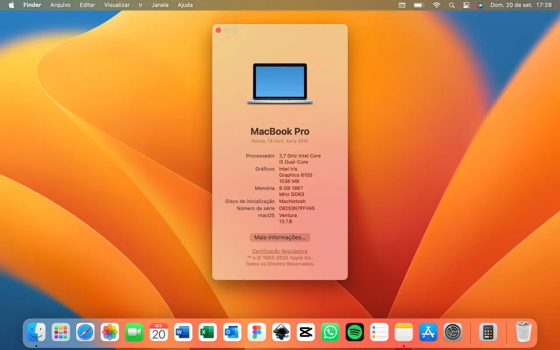Open Control Center in menu bar

tap(466, 5)
